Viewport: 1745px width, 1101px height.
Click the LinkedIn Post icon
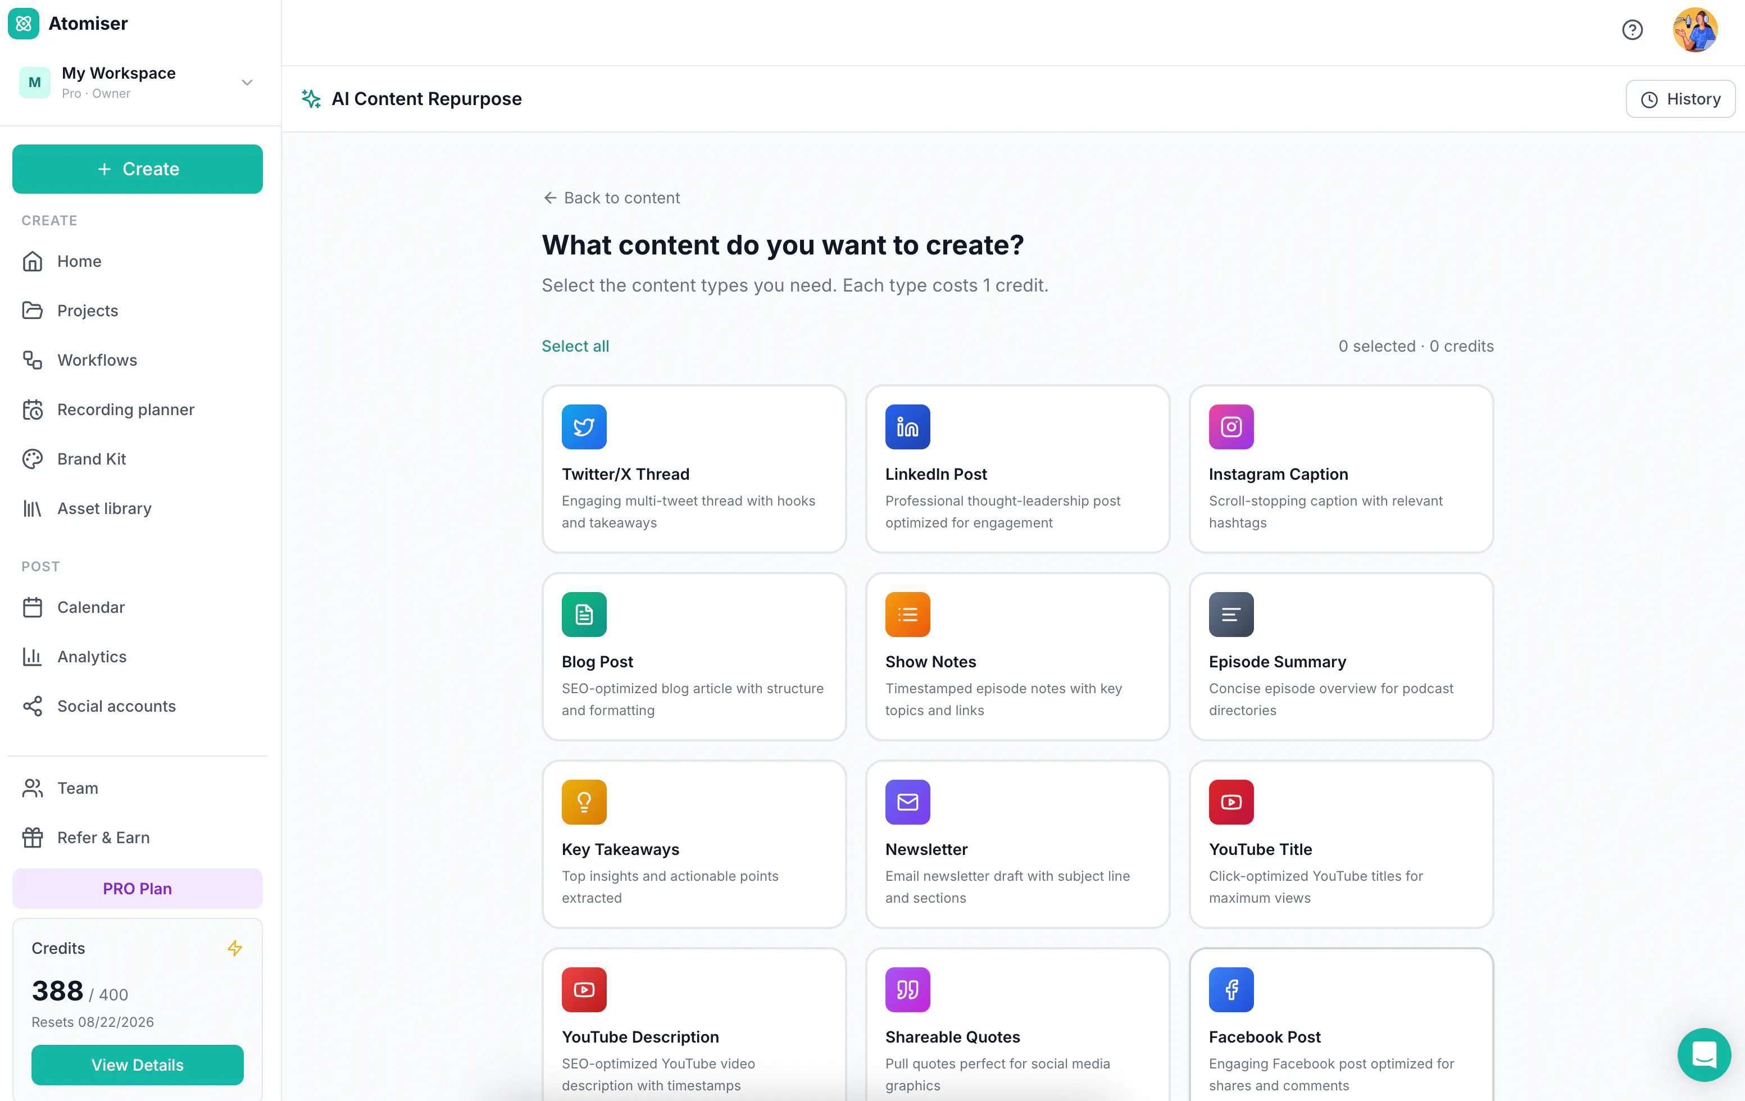(x=907, y=427)
